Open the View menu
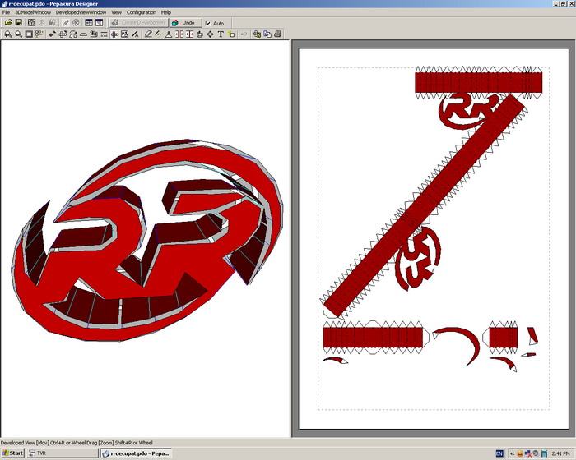This screenshot has height=460, width=576. click(116, 12)
